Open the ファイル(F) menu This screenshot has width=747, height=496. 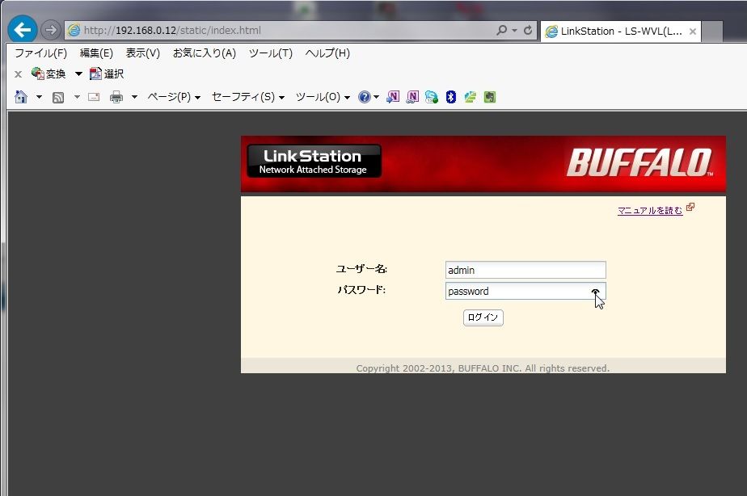coord(41,53)
